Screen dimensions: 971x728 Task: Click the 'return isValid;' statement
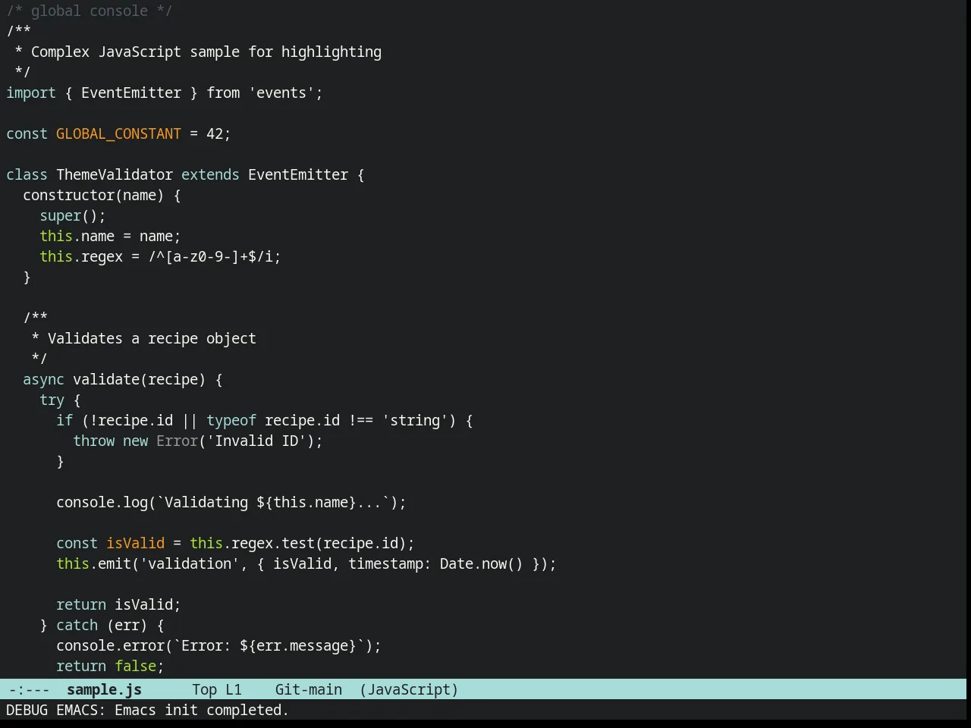[118, 604]
